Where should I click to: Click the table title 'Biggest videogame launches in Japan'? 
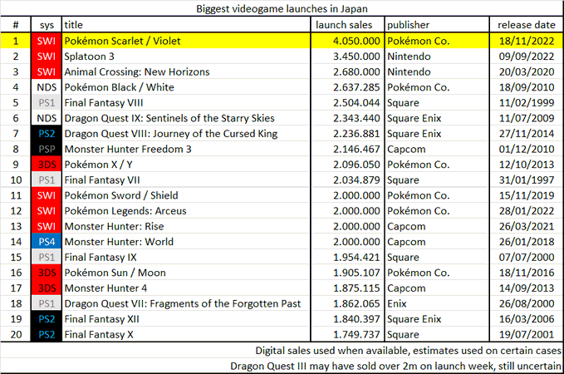pyautogui.click(x=282, y=8)
